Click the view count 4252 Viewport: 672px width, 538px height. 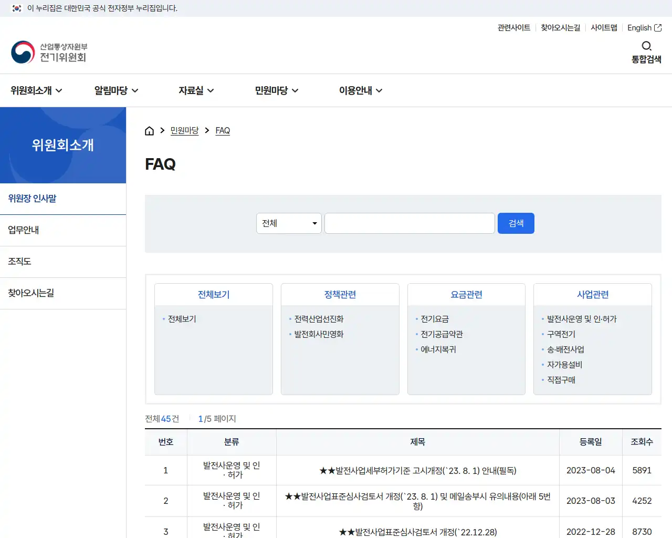[642, 501]
